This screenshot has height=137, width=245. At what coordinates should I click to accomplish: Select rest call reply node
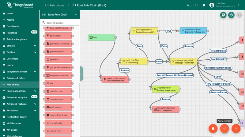pyautogui.click(x=58, y=123)
